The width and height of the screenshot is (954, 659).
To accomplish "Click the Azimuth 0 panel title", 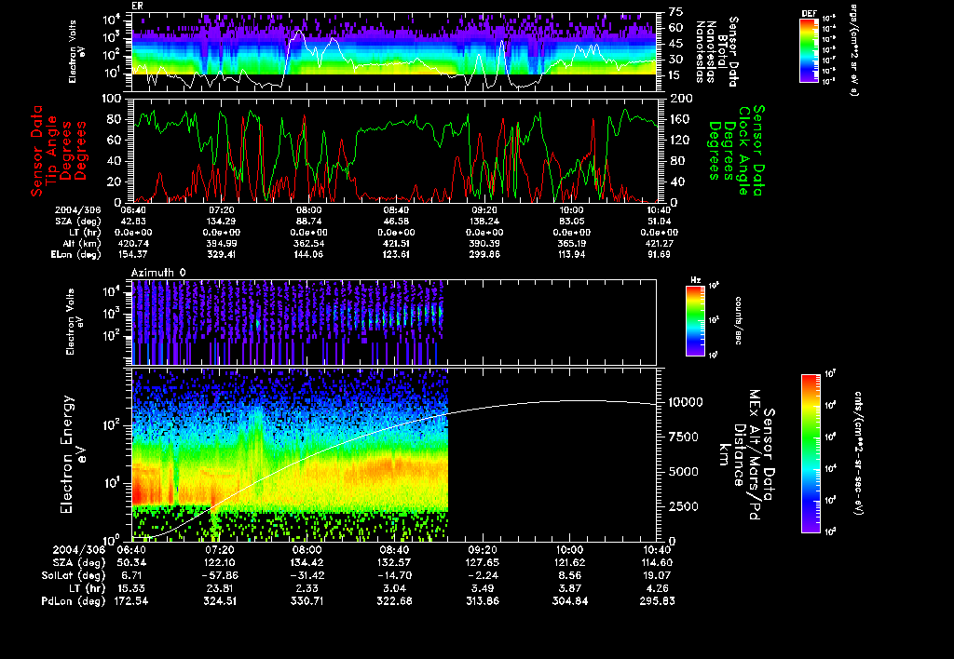I will [x=158, y=273].
